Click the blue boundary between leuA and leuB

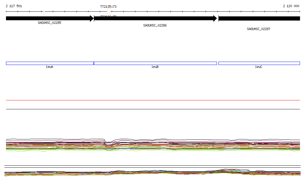pos(94,63)
